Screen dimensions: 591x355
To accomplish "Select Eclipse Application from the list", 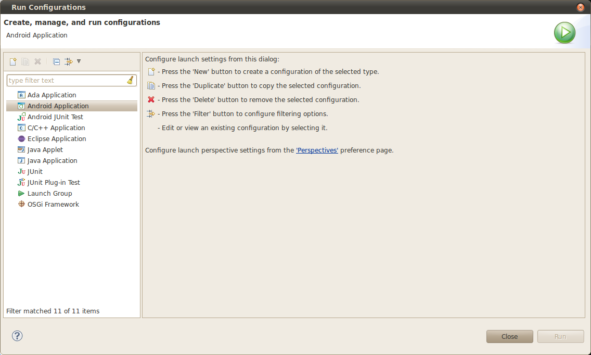I will (57, 138).
